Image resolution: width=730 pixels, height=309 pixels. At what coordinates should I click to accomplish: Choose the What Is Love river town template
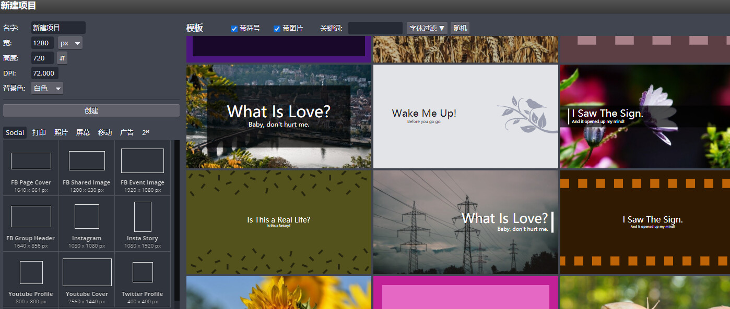click(279, 116)
